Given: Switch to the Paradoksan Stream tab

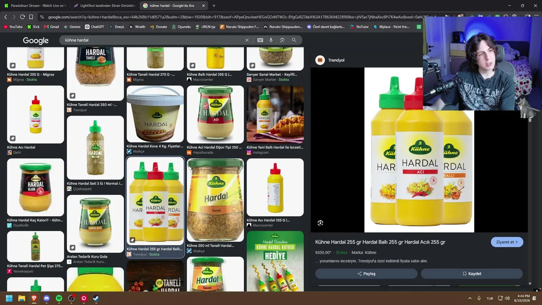Looking at the screenshot, I should click(36, 6).
